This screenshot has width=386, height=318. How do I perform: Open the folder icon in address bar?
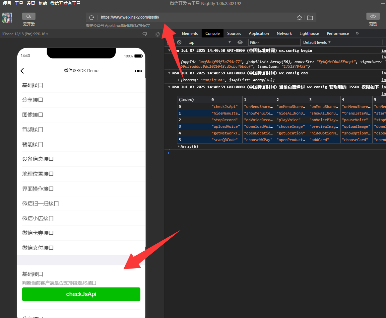(310, 18)
